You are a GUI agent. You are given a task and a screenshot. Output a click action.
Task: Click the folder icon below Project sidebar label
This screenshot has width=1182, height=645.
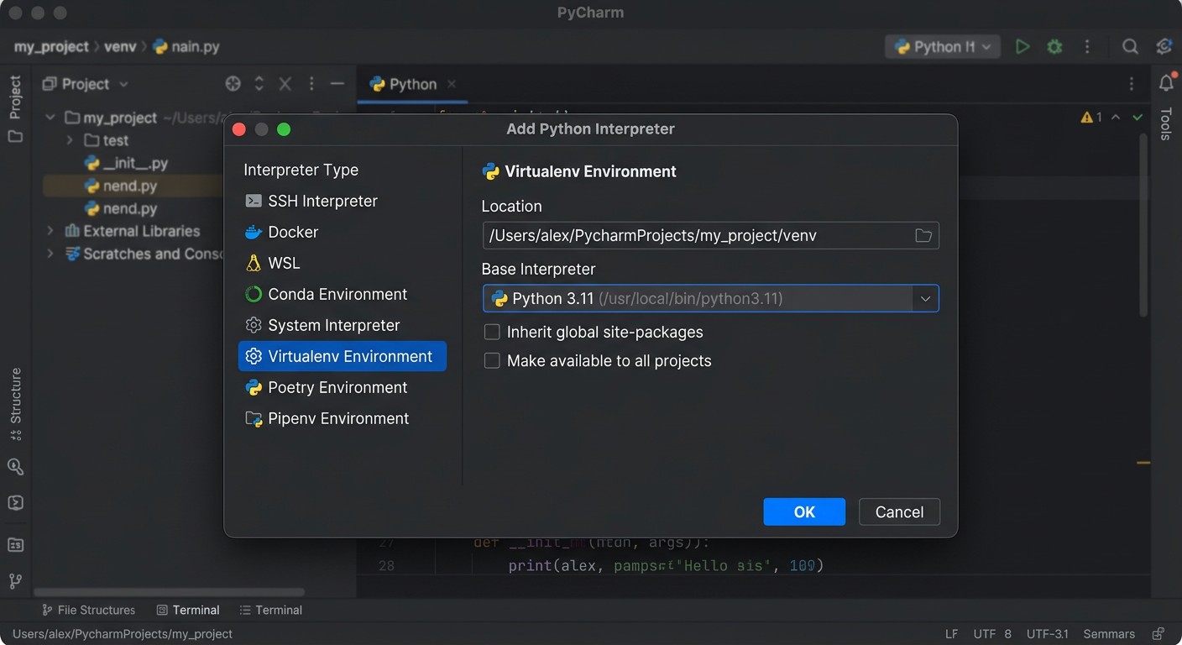click(15, 136)
